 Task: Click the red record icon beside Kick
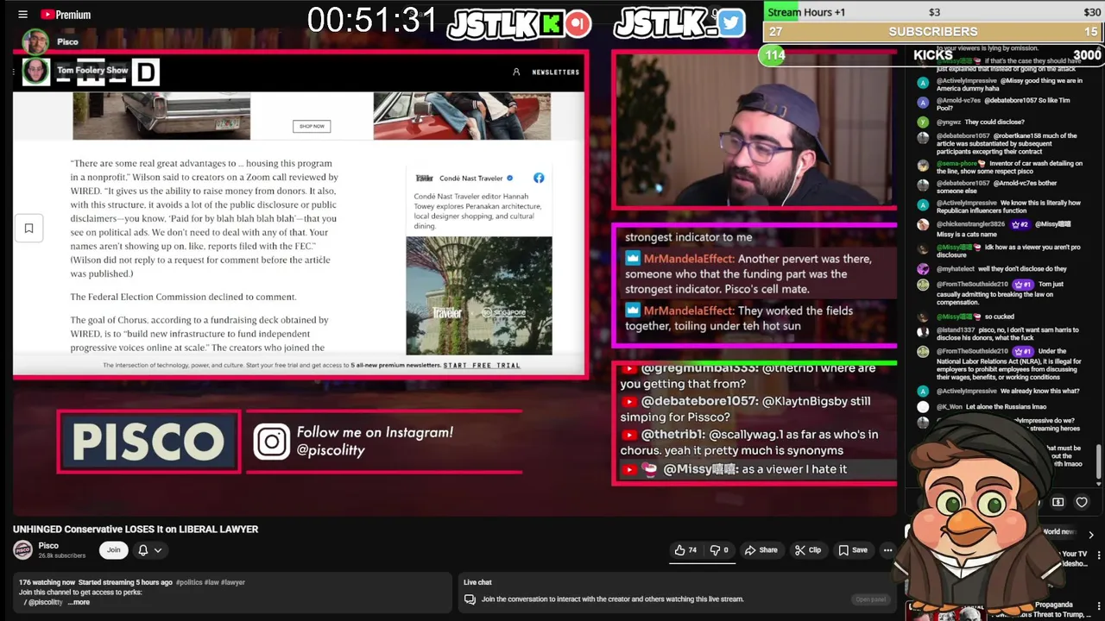(578, 23)
